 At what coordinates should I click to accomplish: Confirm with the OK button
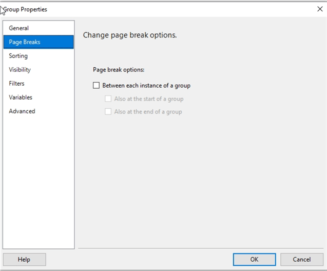tap(255, 259)
